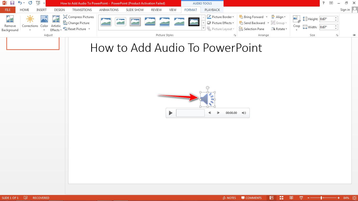Screen dimensions: 358x201
Task: Open the FILE tab
Action: click(8, 10)
